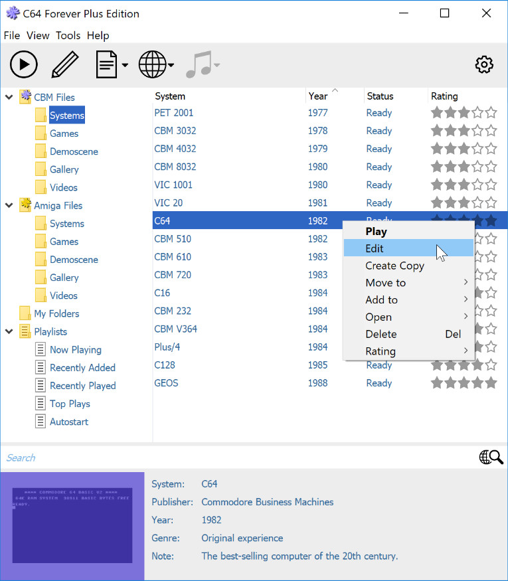Image resolution: width=508 pixels, height=581 pixels.
Task: Open CBM Files Videos folder
Action: pyautogui.click(x=64, y=187)
